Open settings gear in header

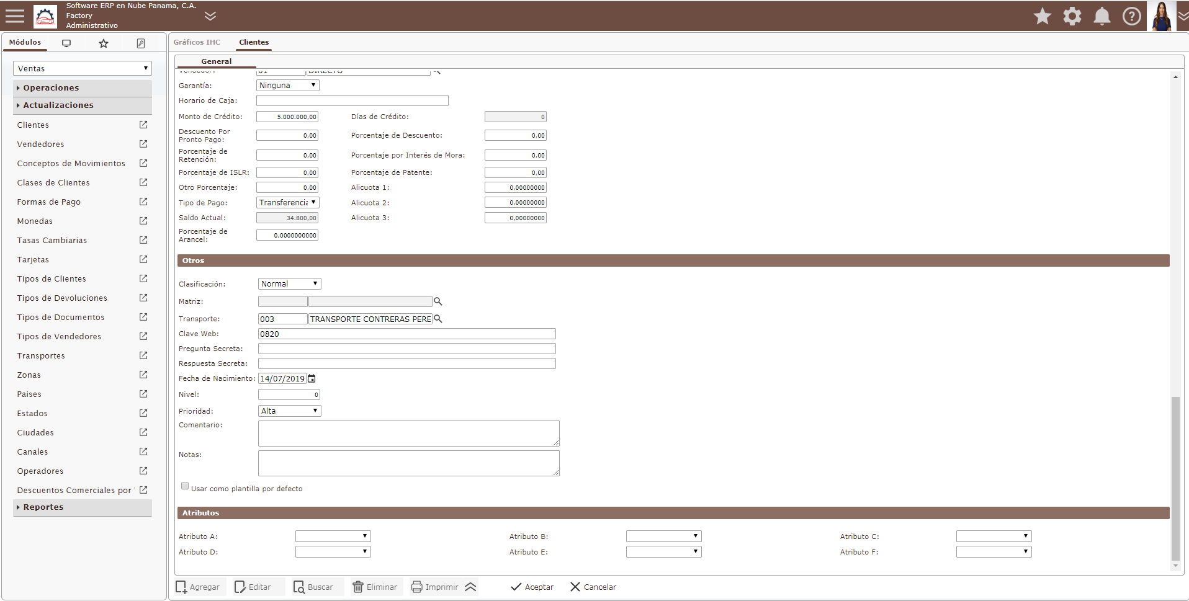pos(1072,16)
